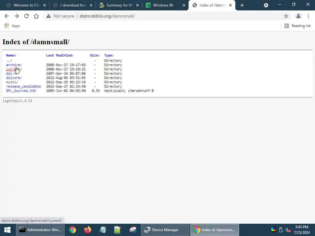Open the Reading list panel

pyautogui.click(x=297, y=26)
